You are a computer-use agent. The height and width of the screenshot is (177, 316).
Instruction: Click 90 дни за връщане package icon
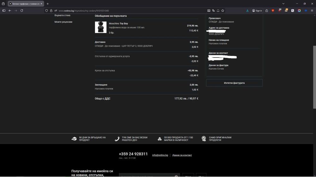point(74,139)
